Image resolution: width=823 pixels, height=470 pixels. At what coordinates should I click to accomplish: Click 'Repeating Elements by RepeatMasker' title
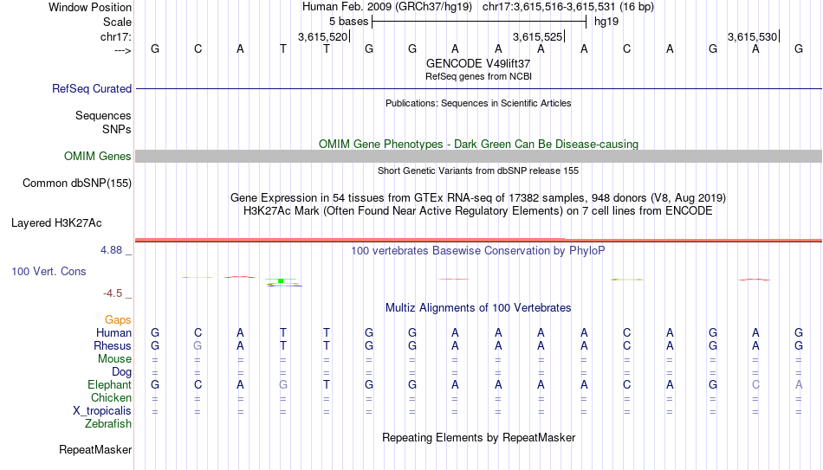tap(478, 437)
